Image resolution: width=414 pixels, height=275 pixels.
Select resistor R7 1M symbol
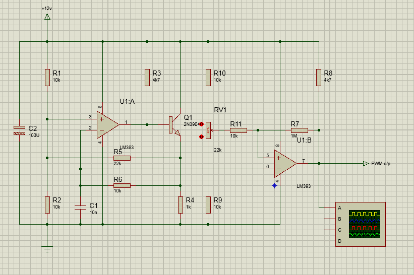click(x=300, y=130)
